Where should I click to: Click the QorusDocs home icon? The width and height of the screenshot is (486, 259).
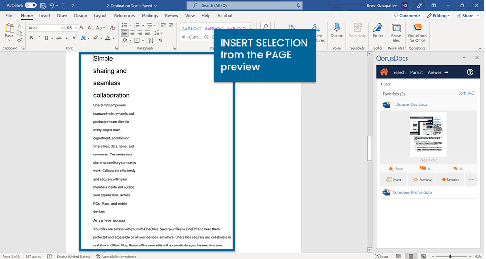pos(384,72)
